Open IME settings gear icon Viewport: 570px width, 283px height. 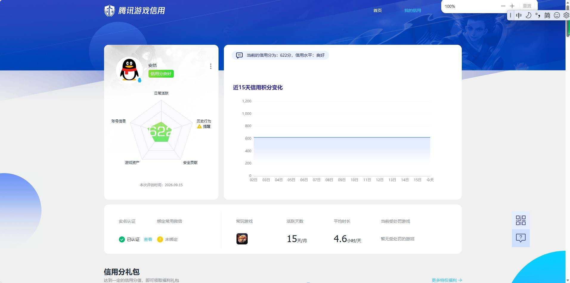point(566,15)
